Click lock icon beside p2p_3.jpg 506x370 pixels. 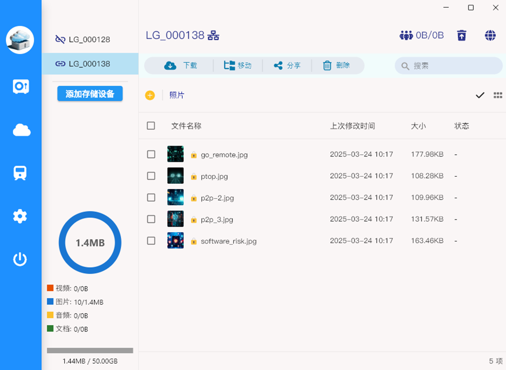point(194,220)
